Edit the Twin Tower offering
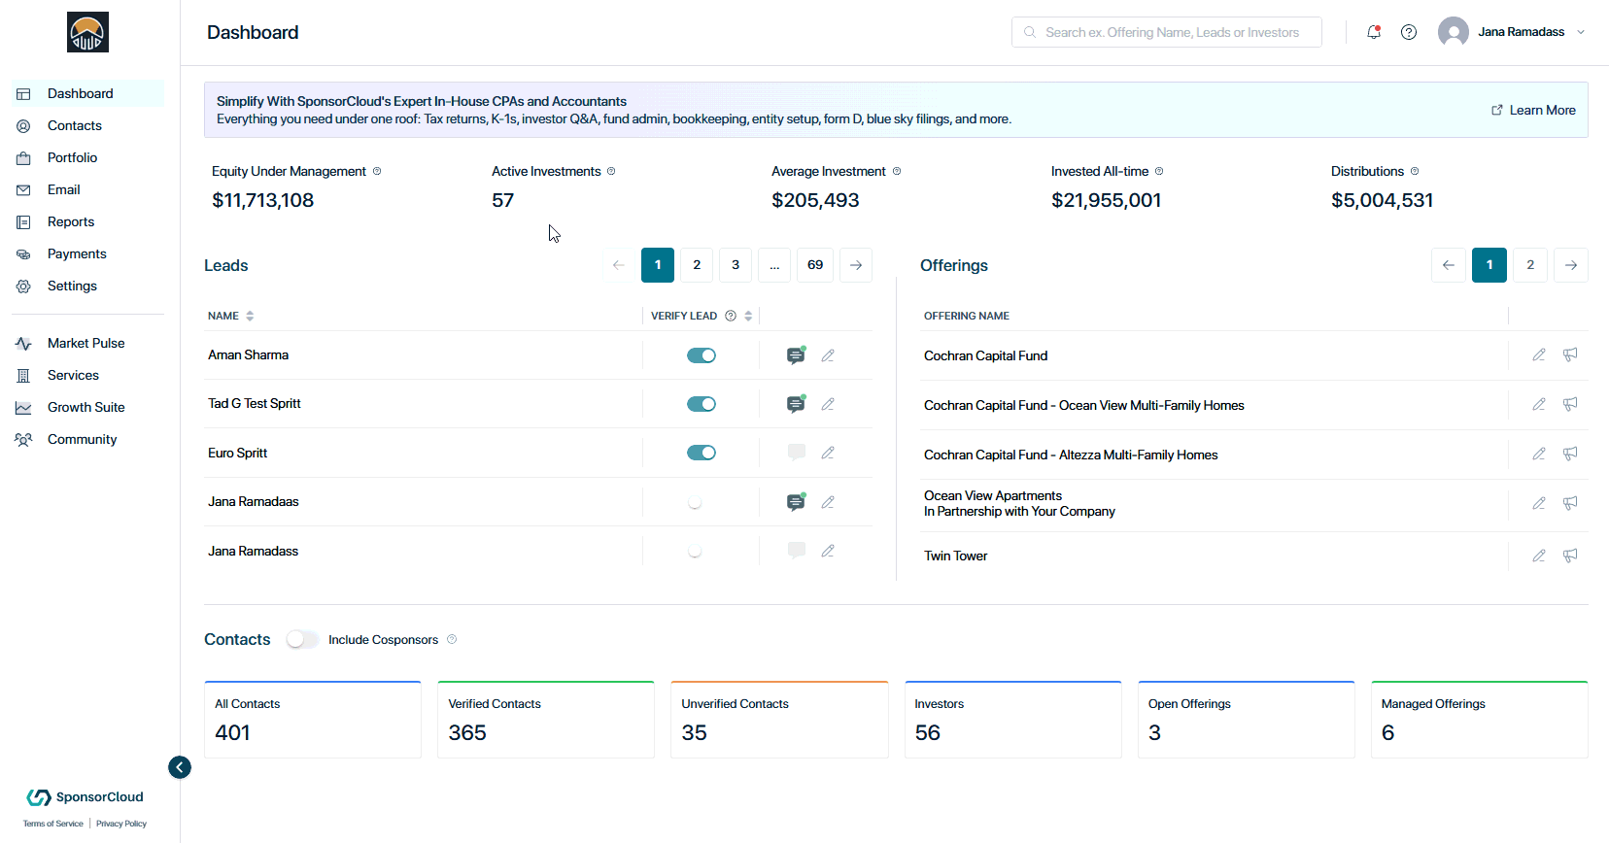1609x843 pixels. (1539, 556)
